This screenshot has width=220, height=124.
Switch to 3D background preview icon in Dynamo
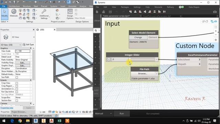tap(205, 21)
